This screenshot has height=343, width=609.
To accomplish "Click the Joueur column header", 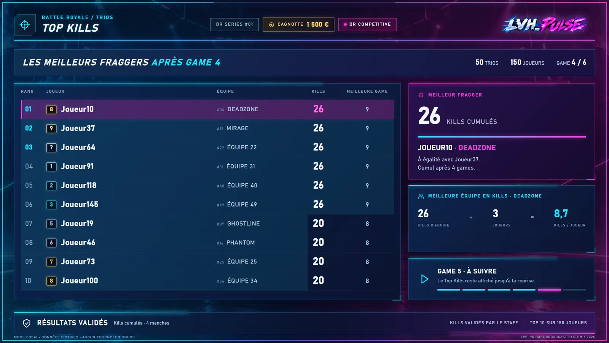I will click(55, 91).
